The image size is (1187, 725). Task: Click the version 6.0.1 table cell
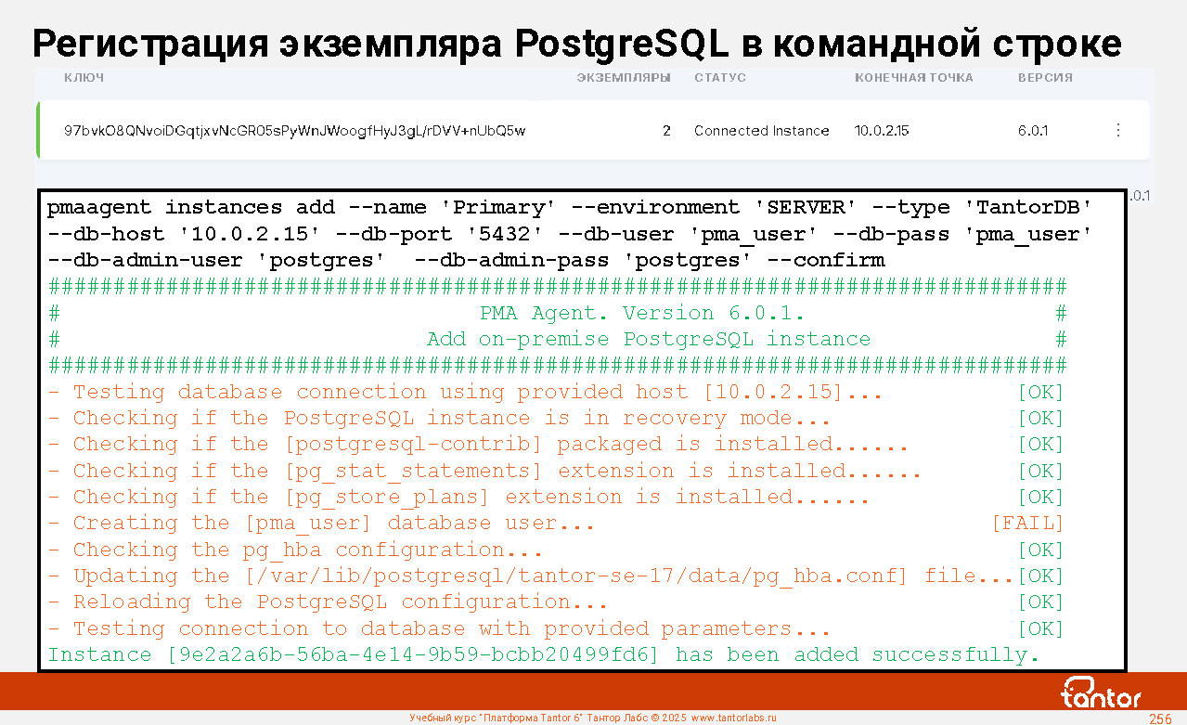click(1032, 131)
